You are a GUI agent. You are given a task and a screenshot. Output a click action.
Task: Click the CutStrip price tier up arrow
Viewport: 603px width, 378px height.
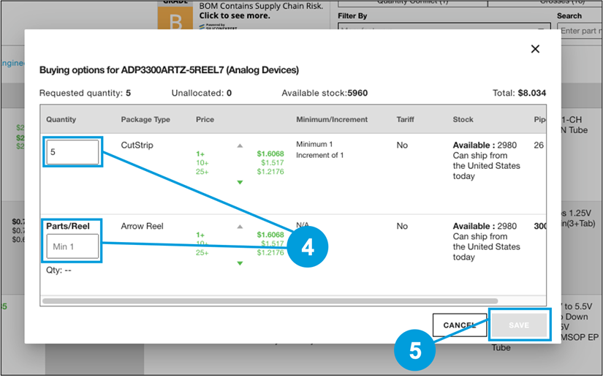(x=239, y=145)
